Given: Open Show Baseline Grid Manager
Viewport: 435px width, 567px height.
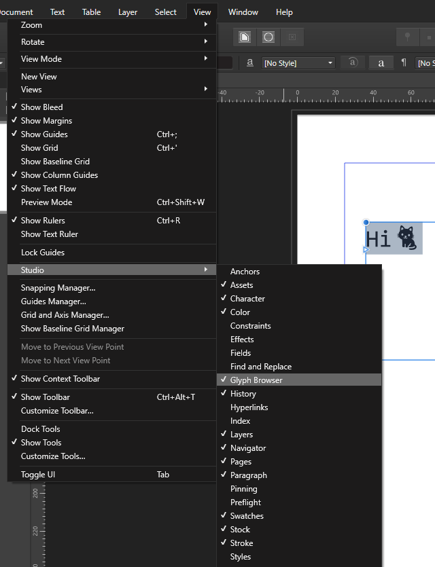Looking at the screenshot, I should [112, 329].
